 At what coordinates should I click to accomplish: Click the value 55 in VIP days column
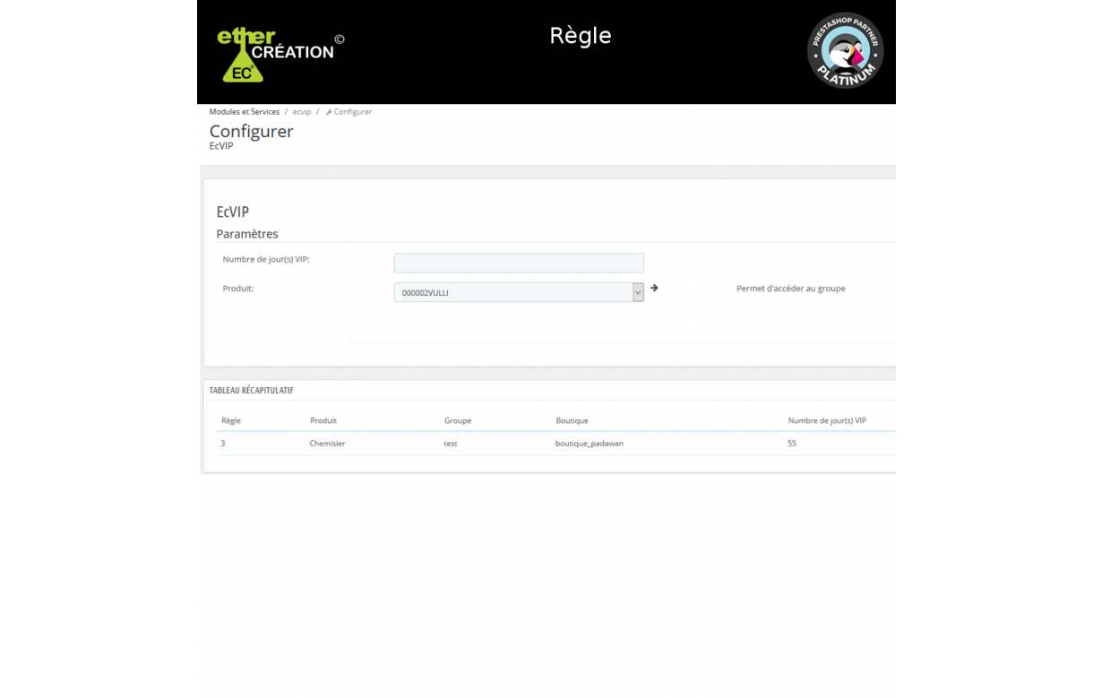(x=792, y=444)
